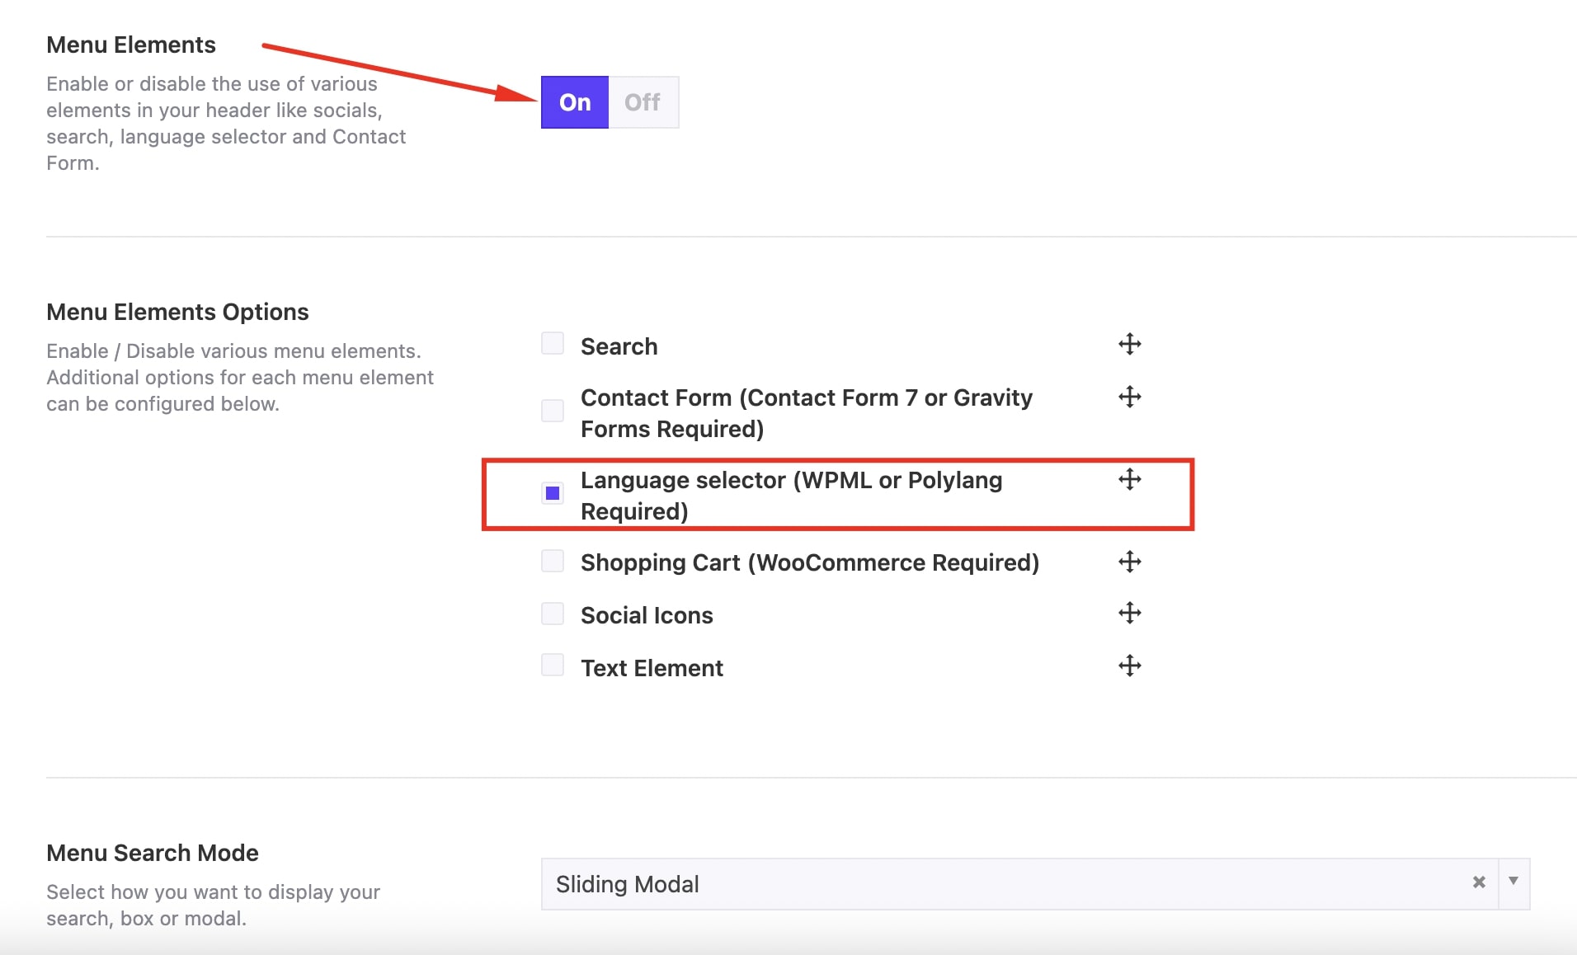Click the Search element label
This screenshot has width=1577, height=955.
coord(619,346)
